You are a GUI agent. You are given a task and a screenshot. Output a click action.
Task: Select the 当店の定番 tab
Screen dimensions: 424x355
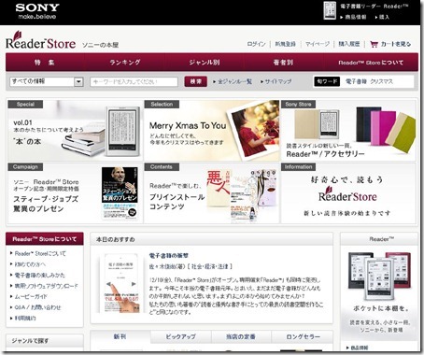[241, 337]
